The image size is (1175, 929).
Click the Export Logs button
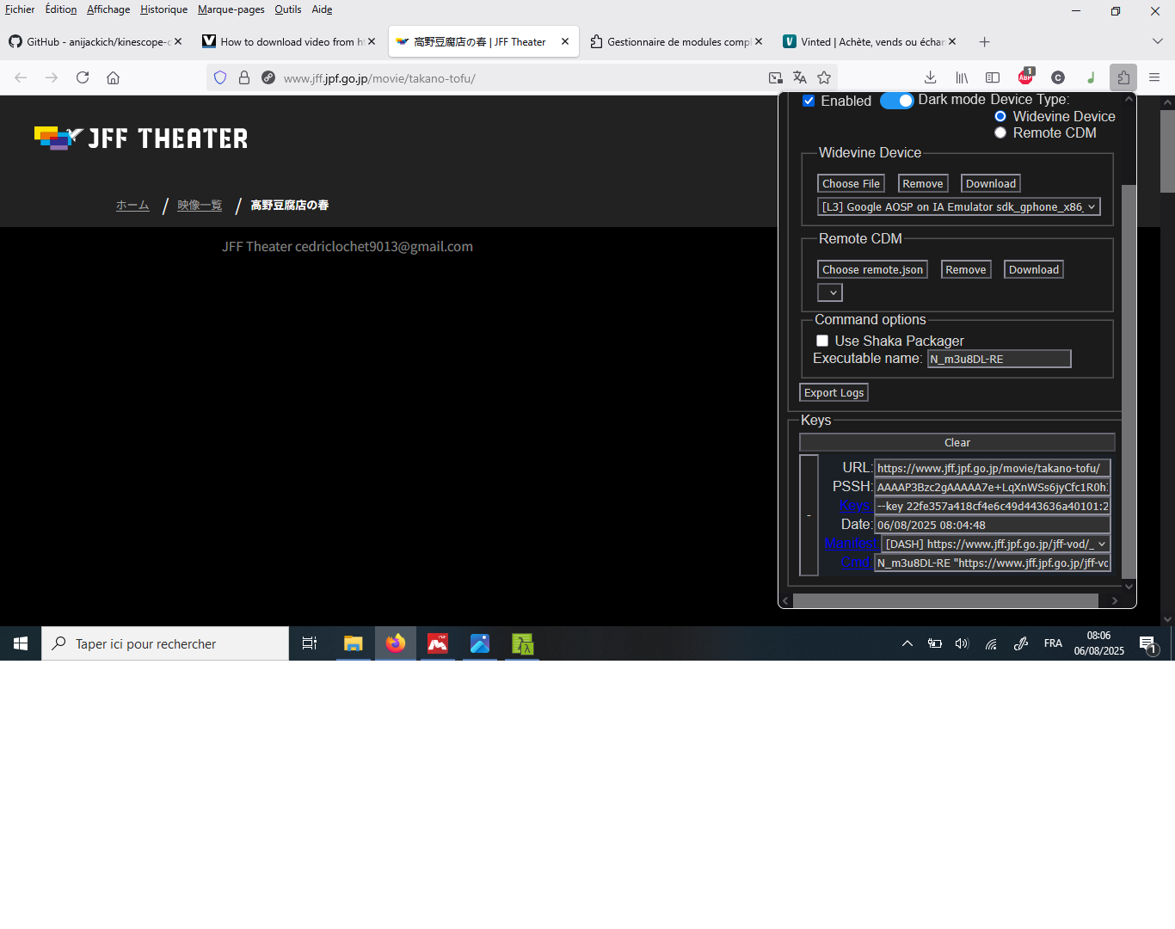(x=834, y=392)
